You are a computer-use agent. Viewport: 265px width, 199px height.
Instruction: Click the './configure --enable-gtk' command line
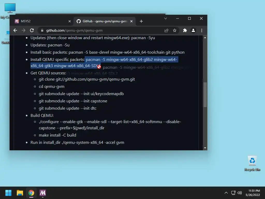coord(110,125)
